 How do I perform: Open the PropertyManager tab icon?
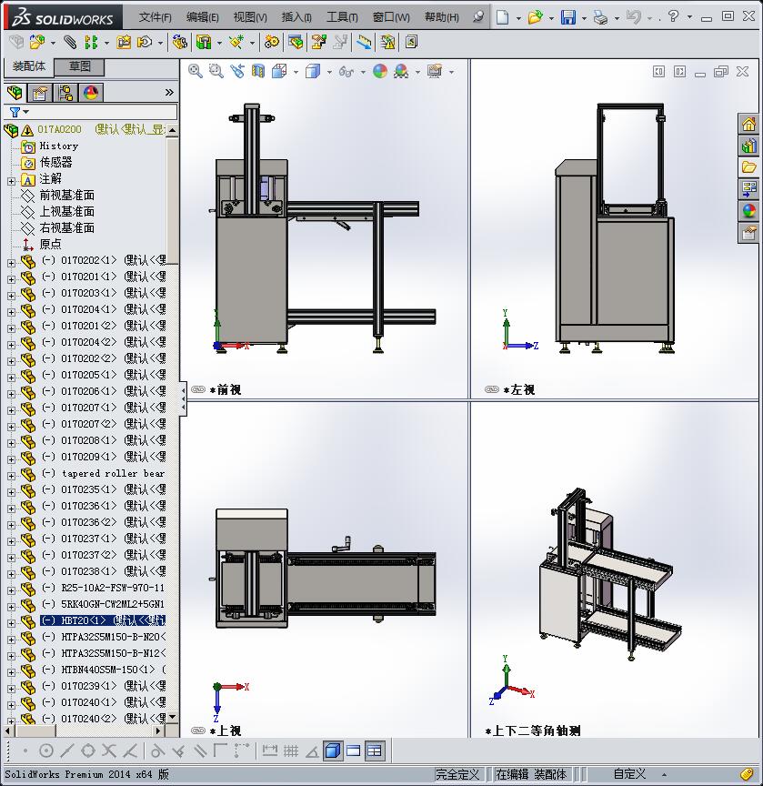click(40, 93)
